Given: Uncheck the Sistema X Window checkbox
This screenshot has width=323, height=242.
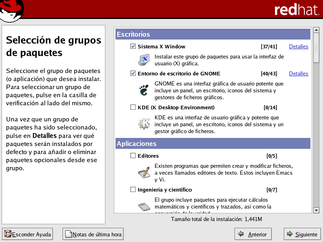Looking at the screenshot, I should pos(133,46).
